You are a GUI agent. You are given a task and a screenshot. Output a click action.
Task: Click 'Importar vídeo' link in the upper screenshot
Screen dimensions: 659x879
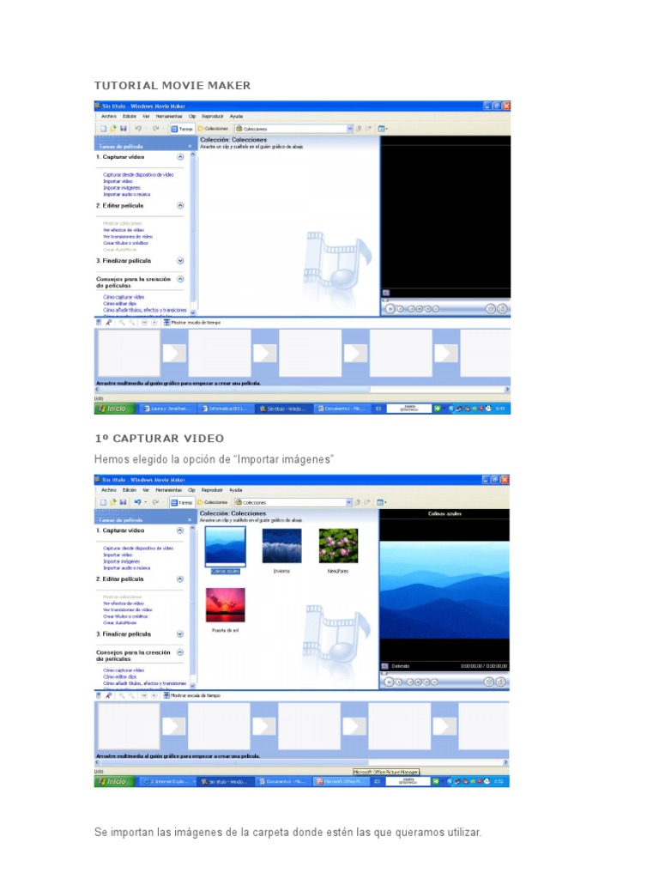[x=118, y=181]
